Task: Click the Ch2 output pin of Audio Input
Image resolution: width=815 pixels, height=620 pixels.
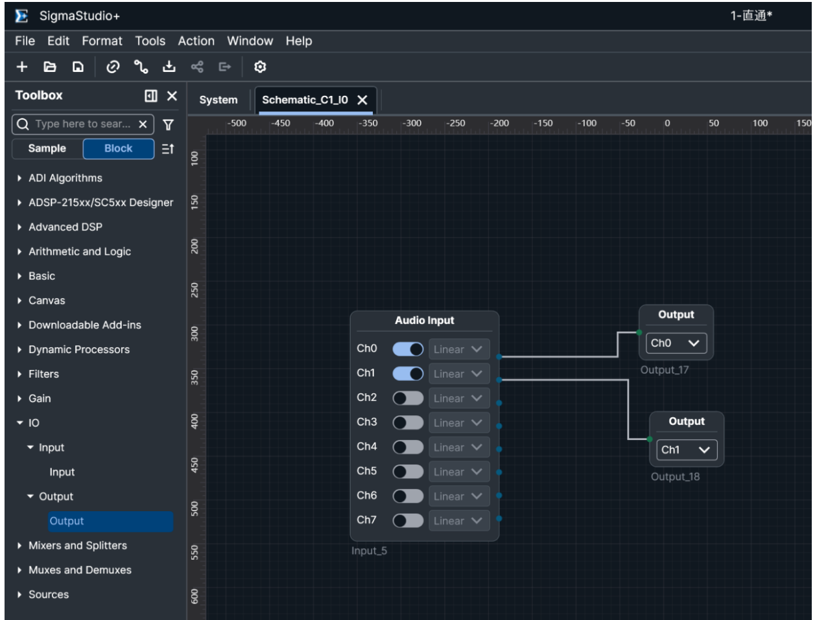Action: 499,403
